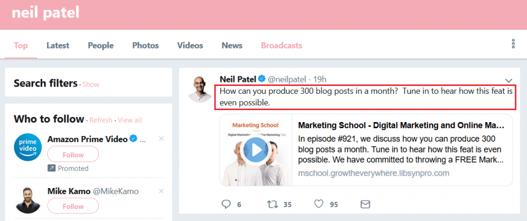Open the News tab

click(232, 45)
